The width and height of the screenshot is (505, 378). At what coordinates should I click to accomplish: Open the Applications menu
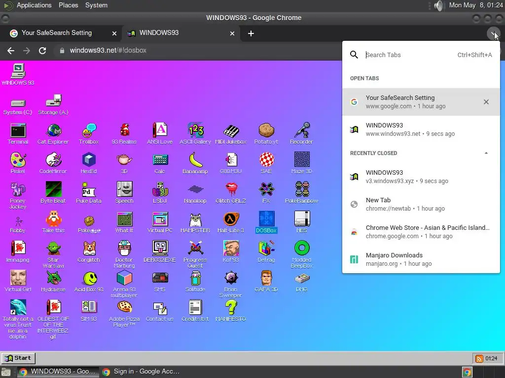tap(34, 5)
